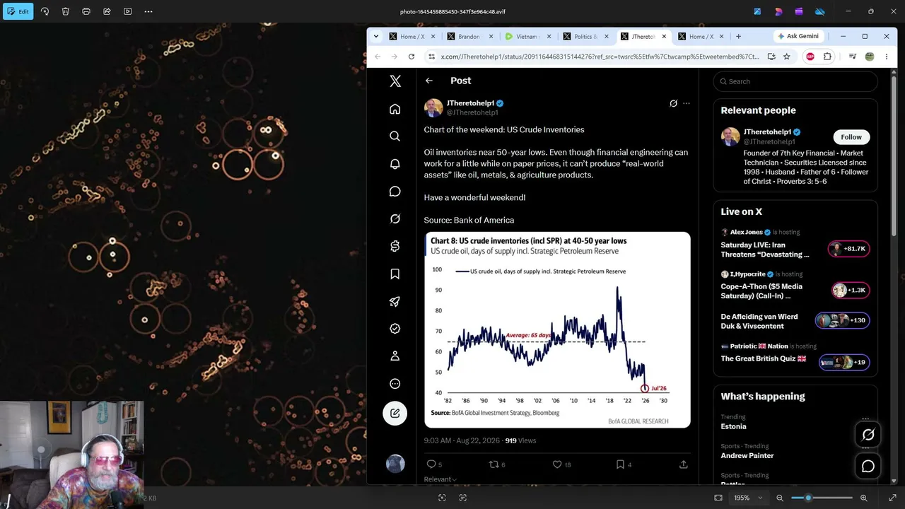The width and height of the screenshot is (905, 509).
Task: Open Explore search icon in X sidebar
Action: click(395, 136)
